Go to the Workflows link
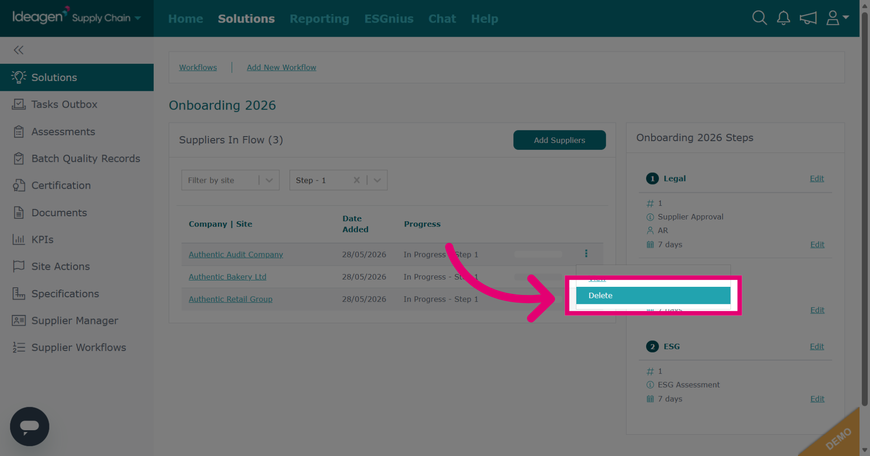 click(198, 67)
